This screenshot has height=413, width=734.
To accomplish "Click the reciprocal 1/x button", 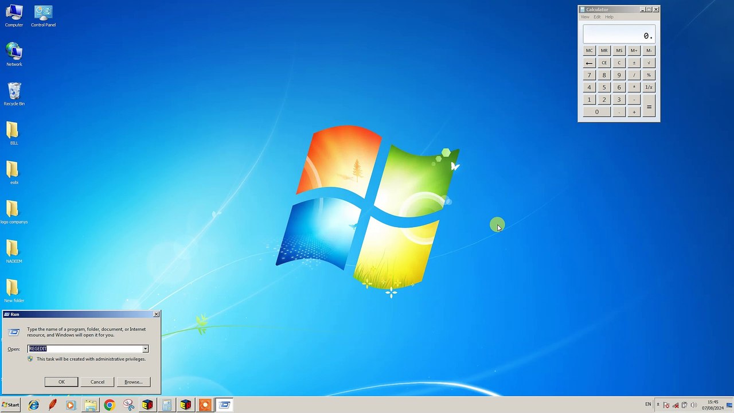I will coord(649,87).
